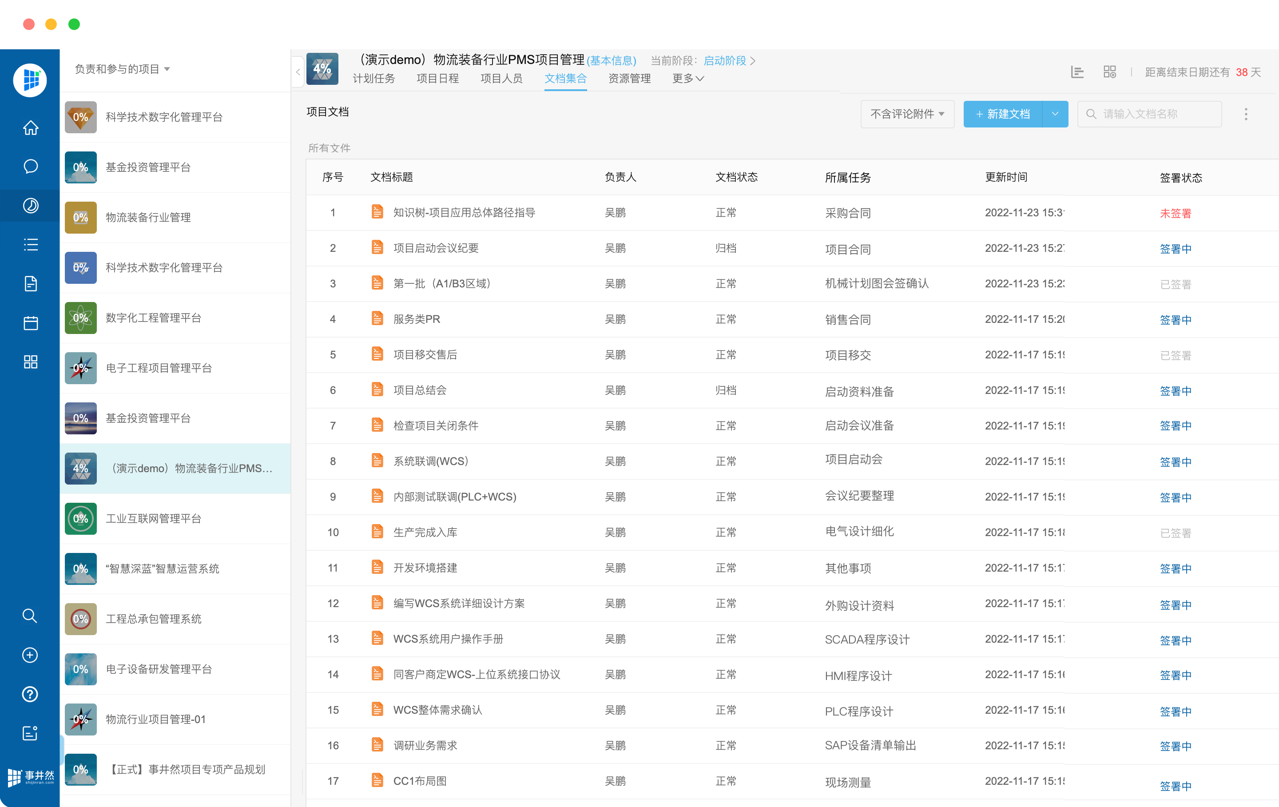Click the calendar icon in sidebar
This screenshot has height=807, width=1279.
[30, 323]
